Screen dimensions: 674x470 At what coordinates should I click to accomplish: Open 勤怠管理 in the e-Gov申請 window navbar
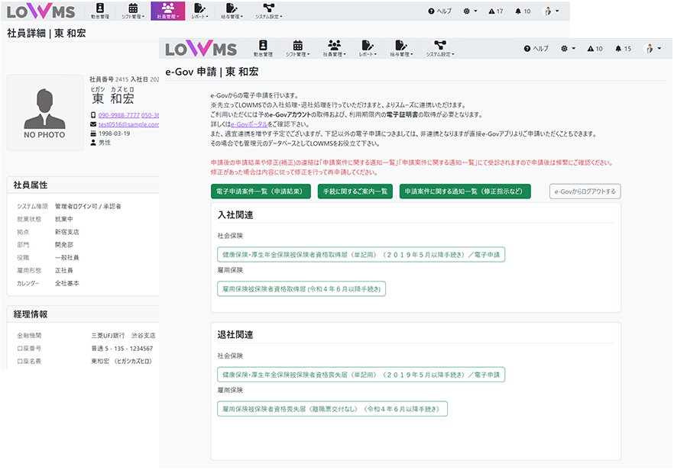click(x=263, y=49)
